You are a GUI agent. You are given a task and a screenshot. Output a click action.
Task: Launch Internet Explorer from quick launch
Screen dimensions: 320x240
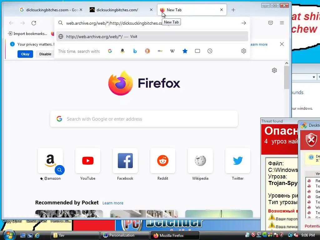(x=37, y=235)
